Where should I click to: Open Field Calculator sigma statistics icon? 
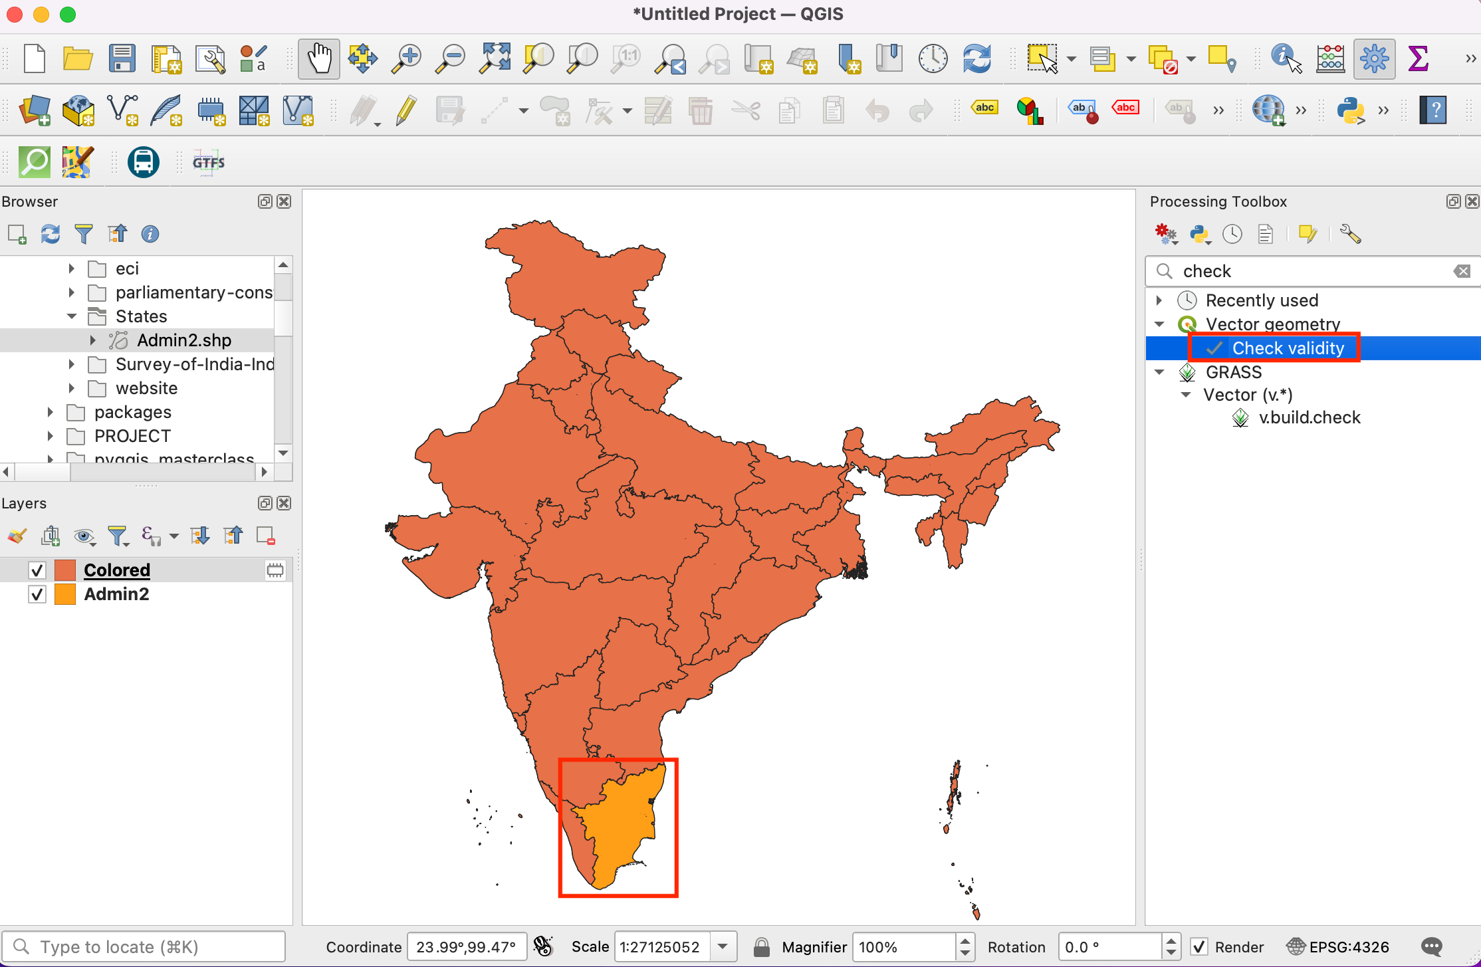[x=1418, y=58]
